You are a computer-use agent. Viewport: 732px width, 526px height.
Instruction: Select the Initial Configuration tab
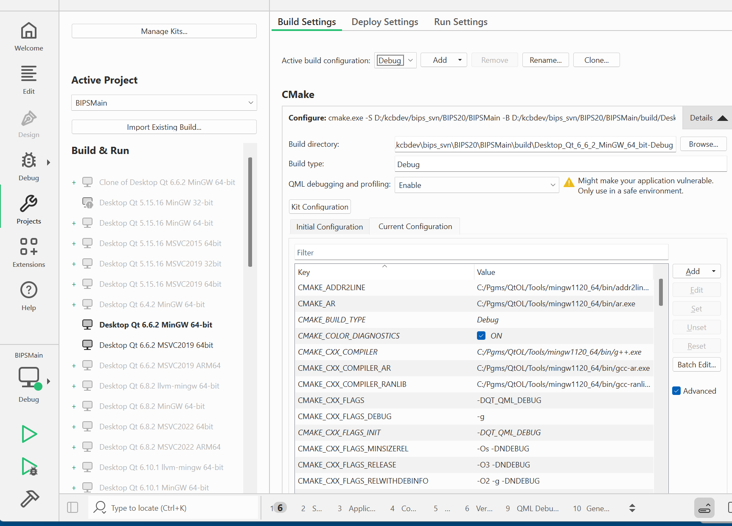point(329,227)
